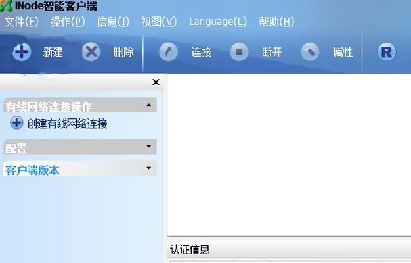Image resolution: width=411 pixels, height=263 pixels.
Task: Open the 文件(F) menu
Action: tap(22, 22)
